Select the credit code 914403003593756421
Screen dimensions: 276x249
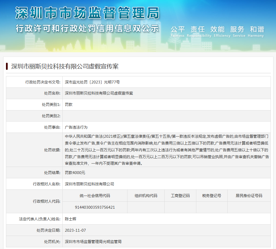point(95,207)
